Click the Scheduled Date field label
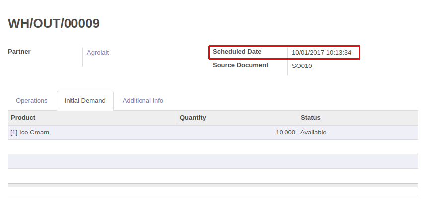 (237, 52)
